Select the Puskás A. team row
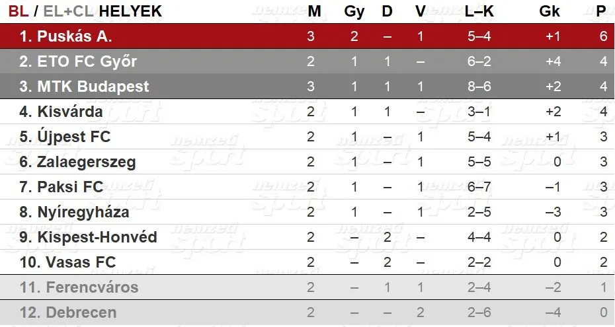Image resolution: width=615 pixels, height=327 pixels. coord(307,36)
